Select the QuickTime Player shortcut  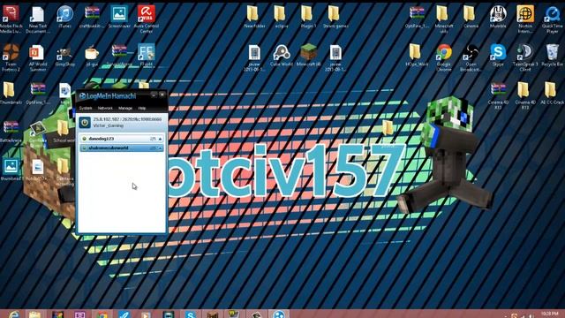point(552,19)
